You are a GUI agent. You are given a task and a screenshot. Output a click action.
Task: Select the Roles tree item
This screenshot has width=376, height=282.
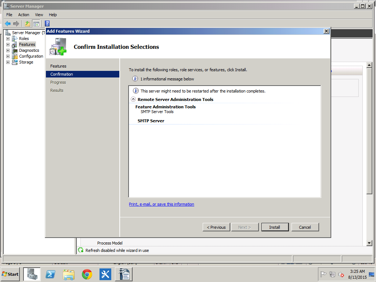[24, 39]
